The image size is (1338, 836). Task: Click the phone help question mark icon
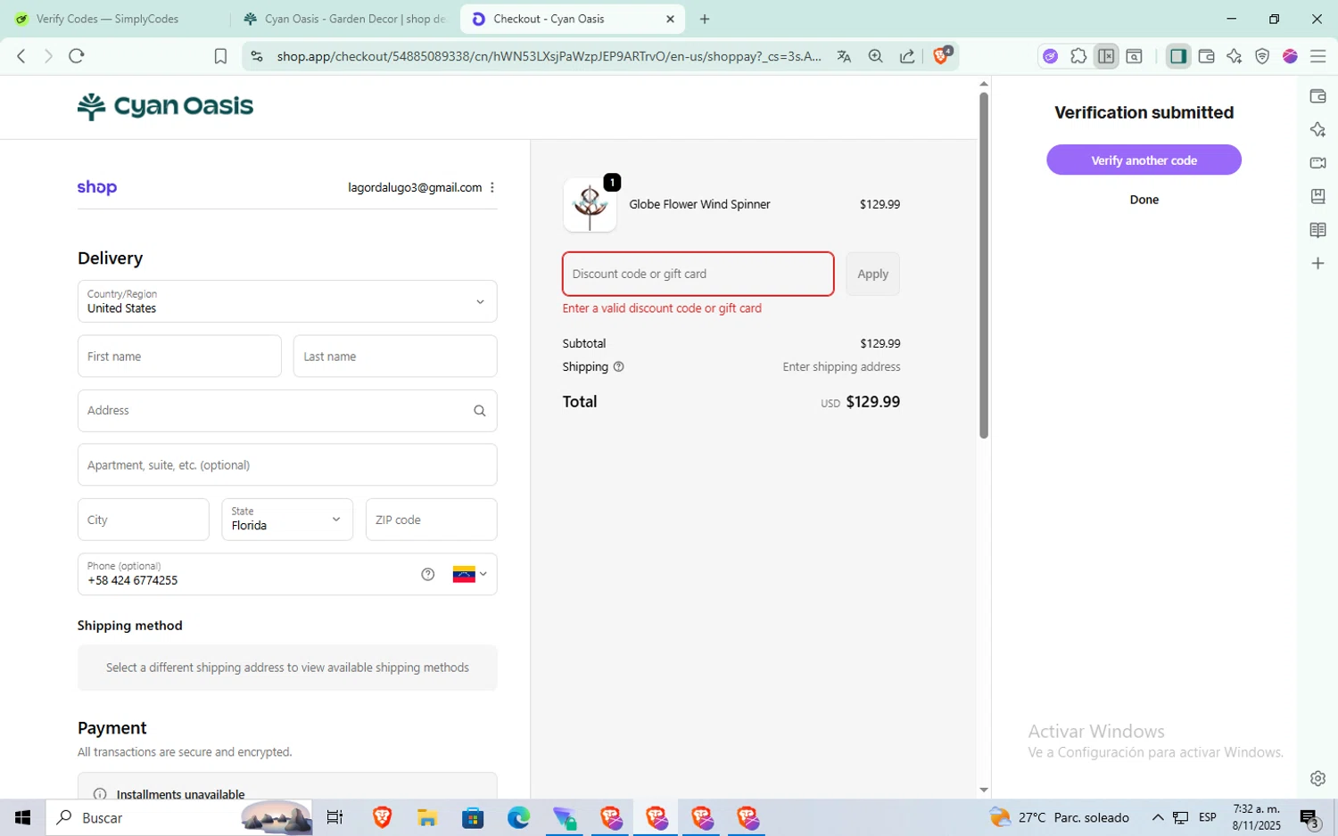point(428,574)
